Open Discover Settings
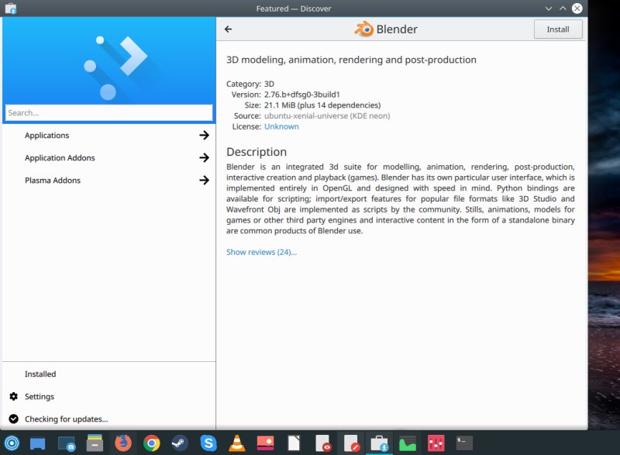Image resolution: width=620 pixels, height=455 pixels. (109, 397)
